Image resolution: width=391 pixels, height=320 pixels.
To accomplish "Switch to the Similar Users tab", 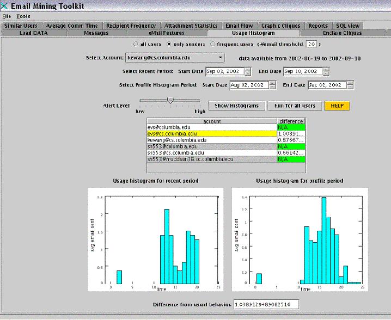I will pyautogui.click(x=21, y=26).
